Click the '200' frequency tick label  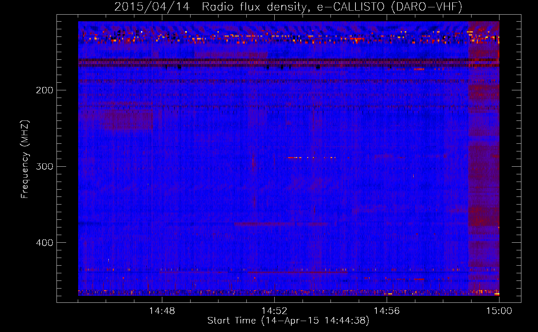tap(45, 90)
